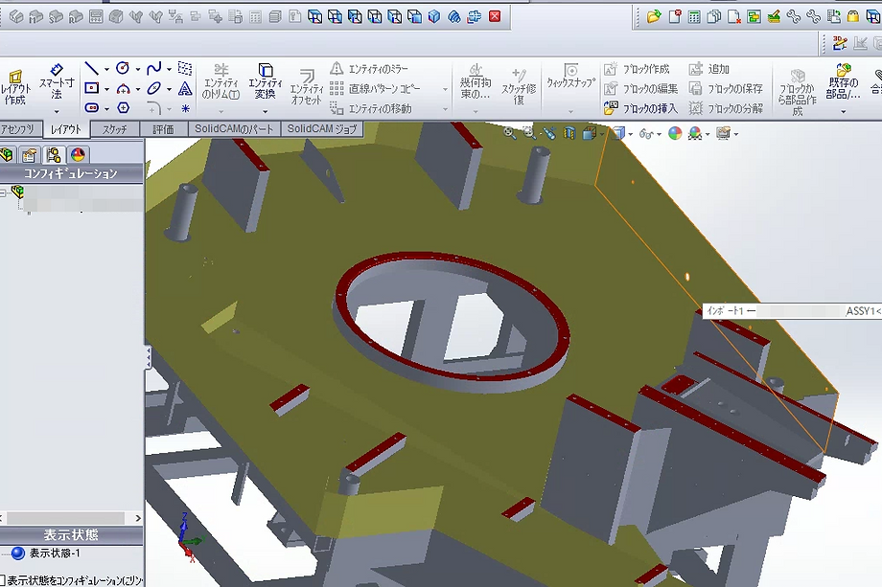Select the Ellipse sketch tool
Image resolution: width=882 pixels, height=587 pixels.
153,88
